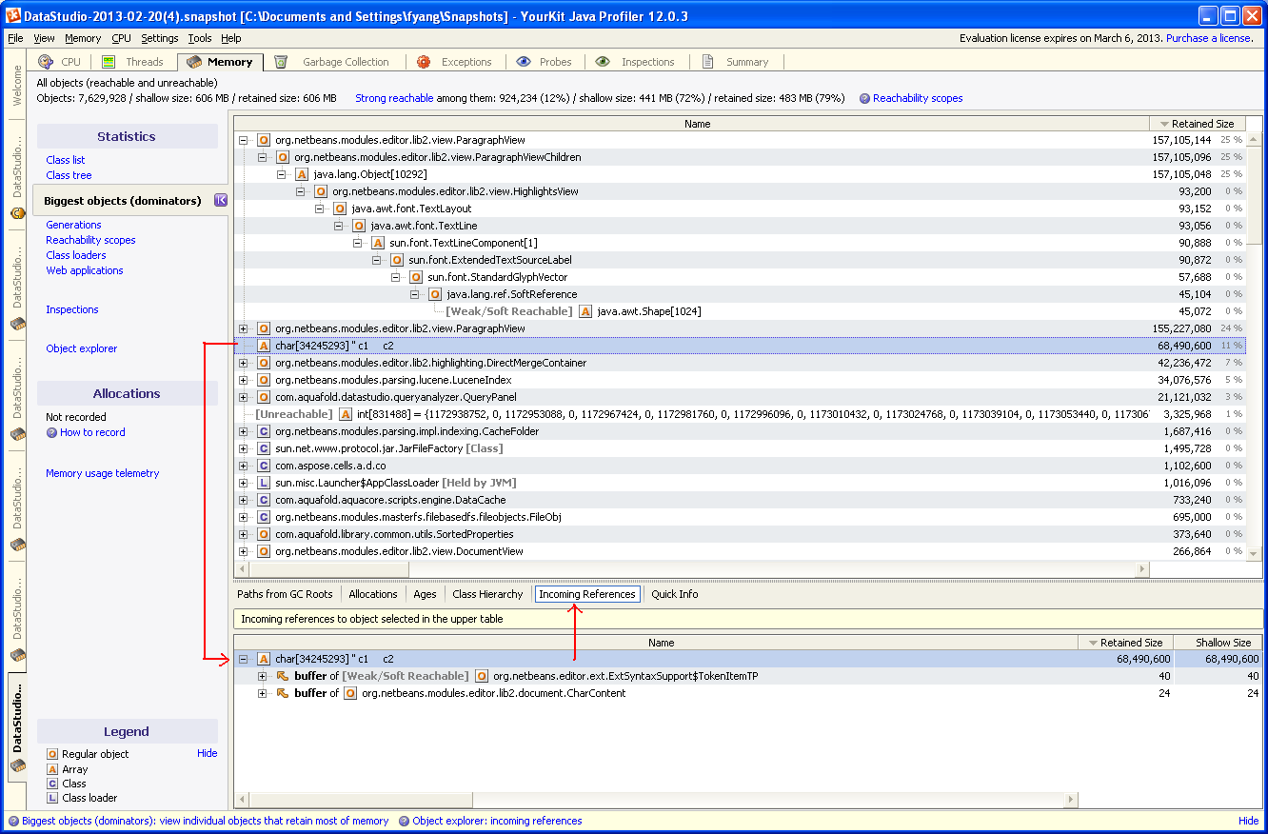This screenshot has width=1268, height=834.
Task: Open the Tools menu
Action: click(x=200, y=38)
